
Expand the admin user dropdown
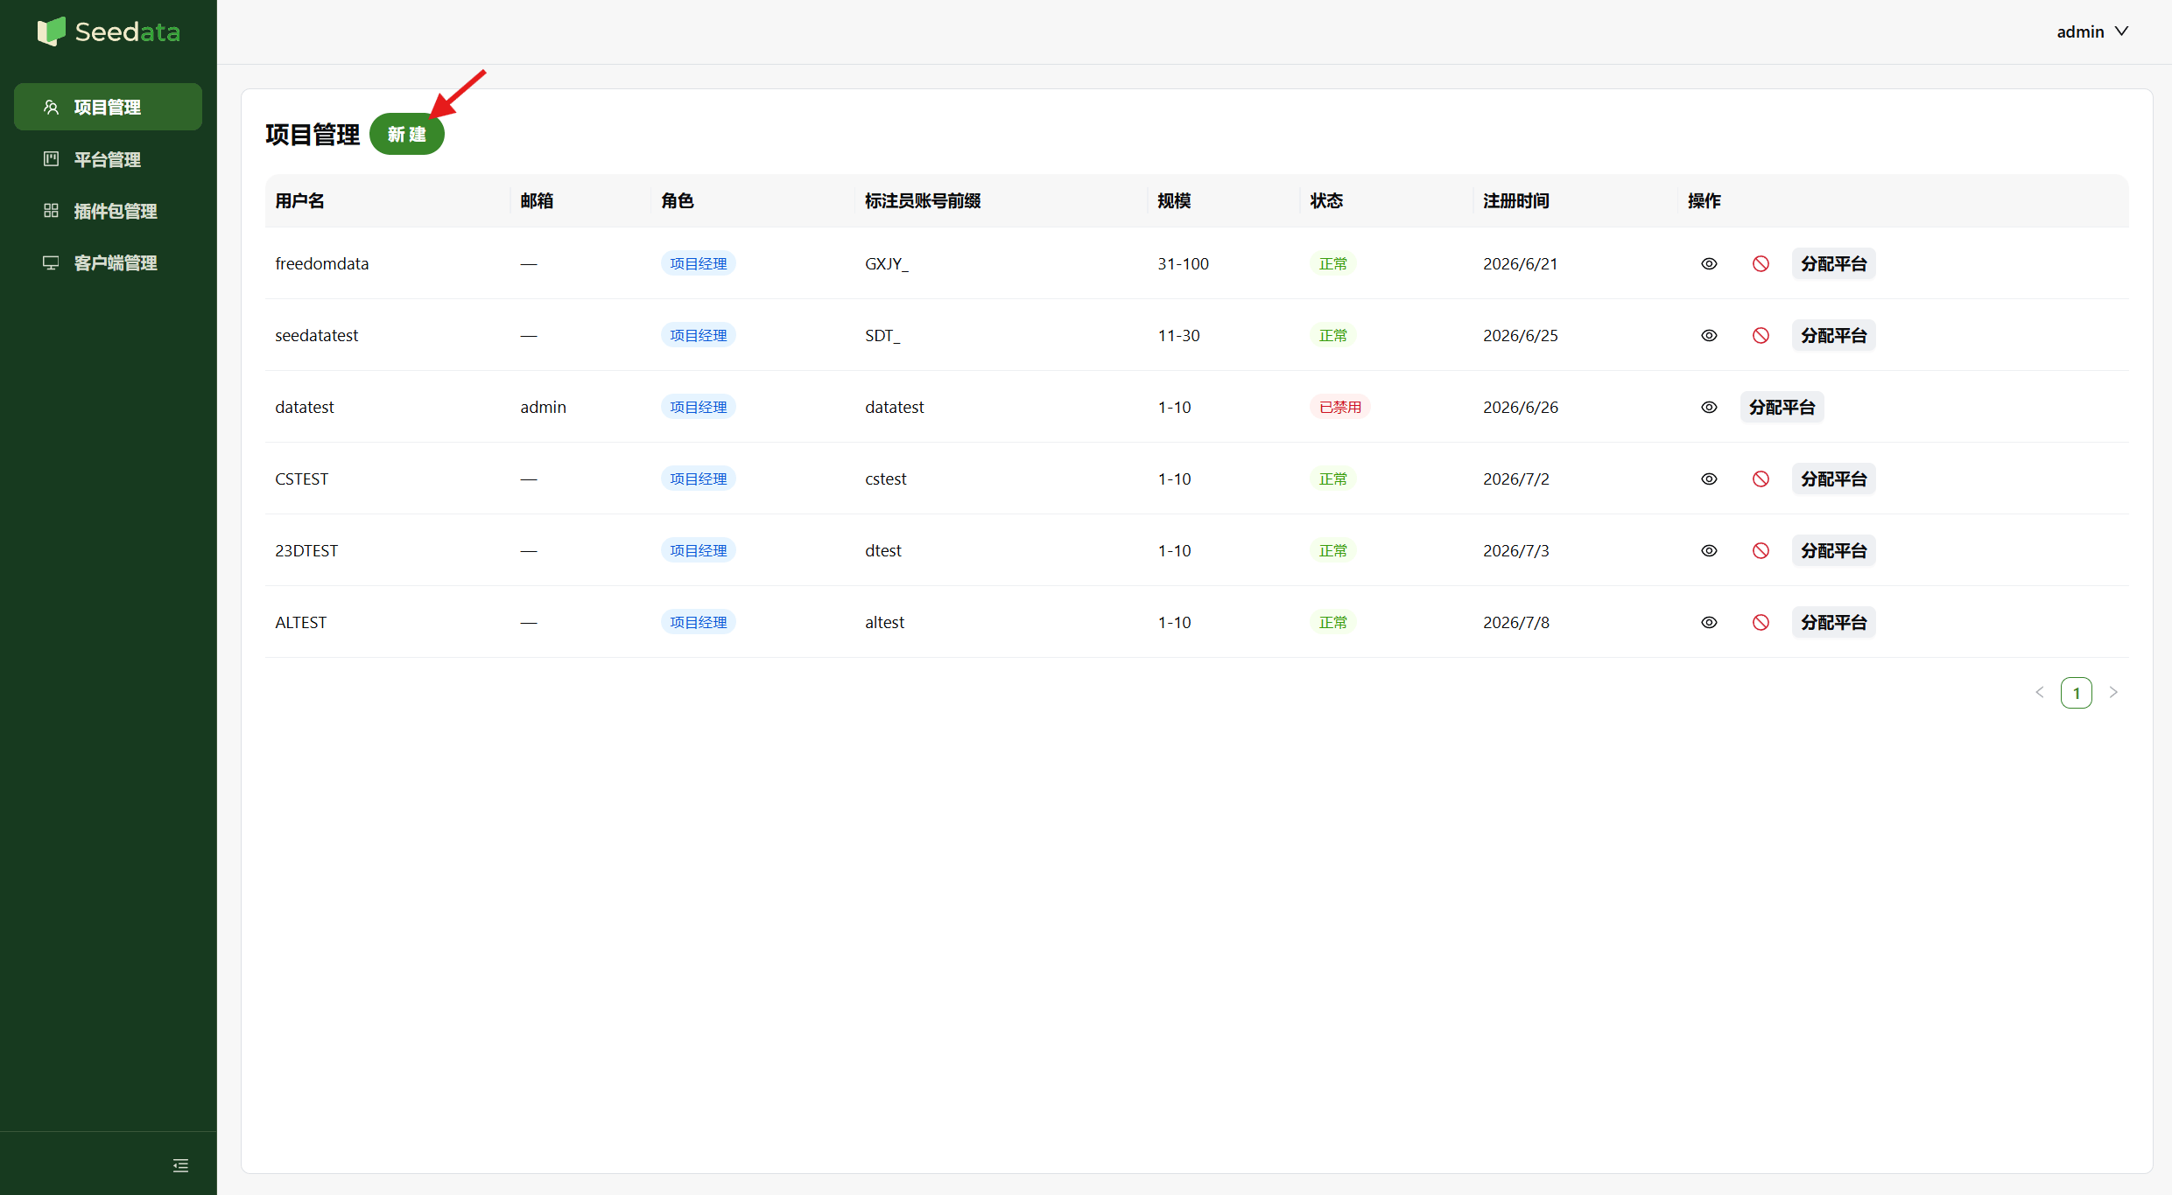2091,31
